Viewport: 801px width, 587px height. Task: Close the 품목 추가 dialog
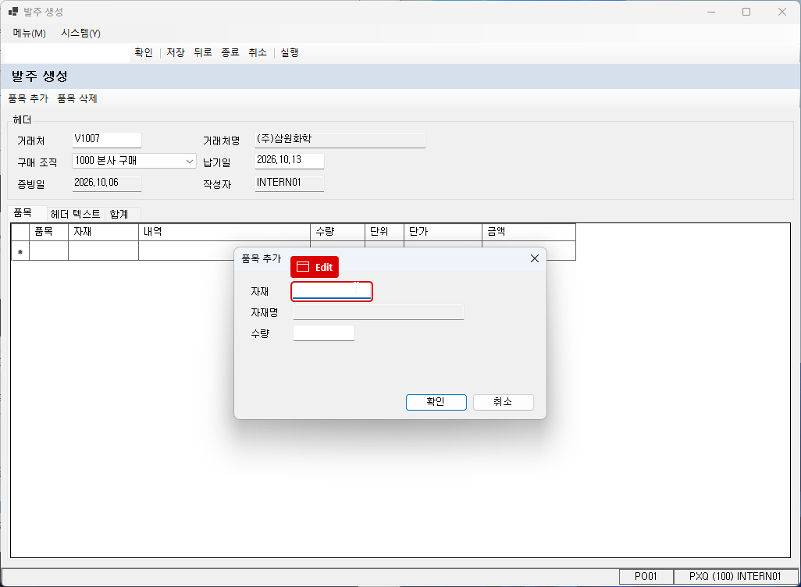534,258
